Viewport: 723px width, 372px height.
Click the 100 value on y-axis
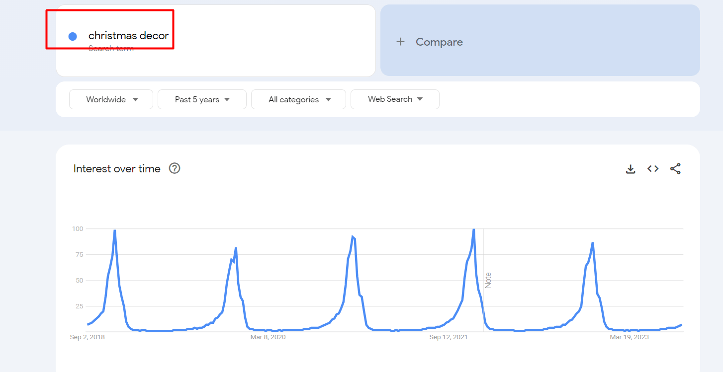[x=77, y=229]
